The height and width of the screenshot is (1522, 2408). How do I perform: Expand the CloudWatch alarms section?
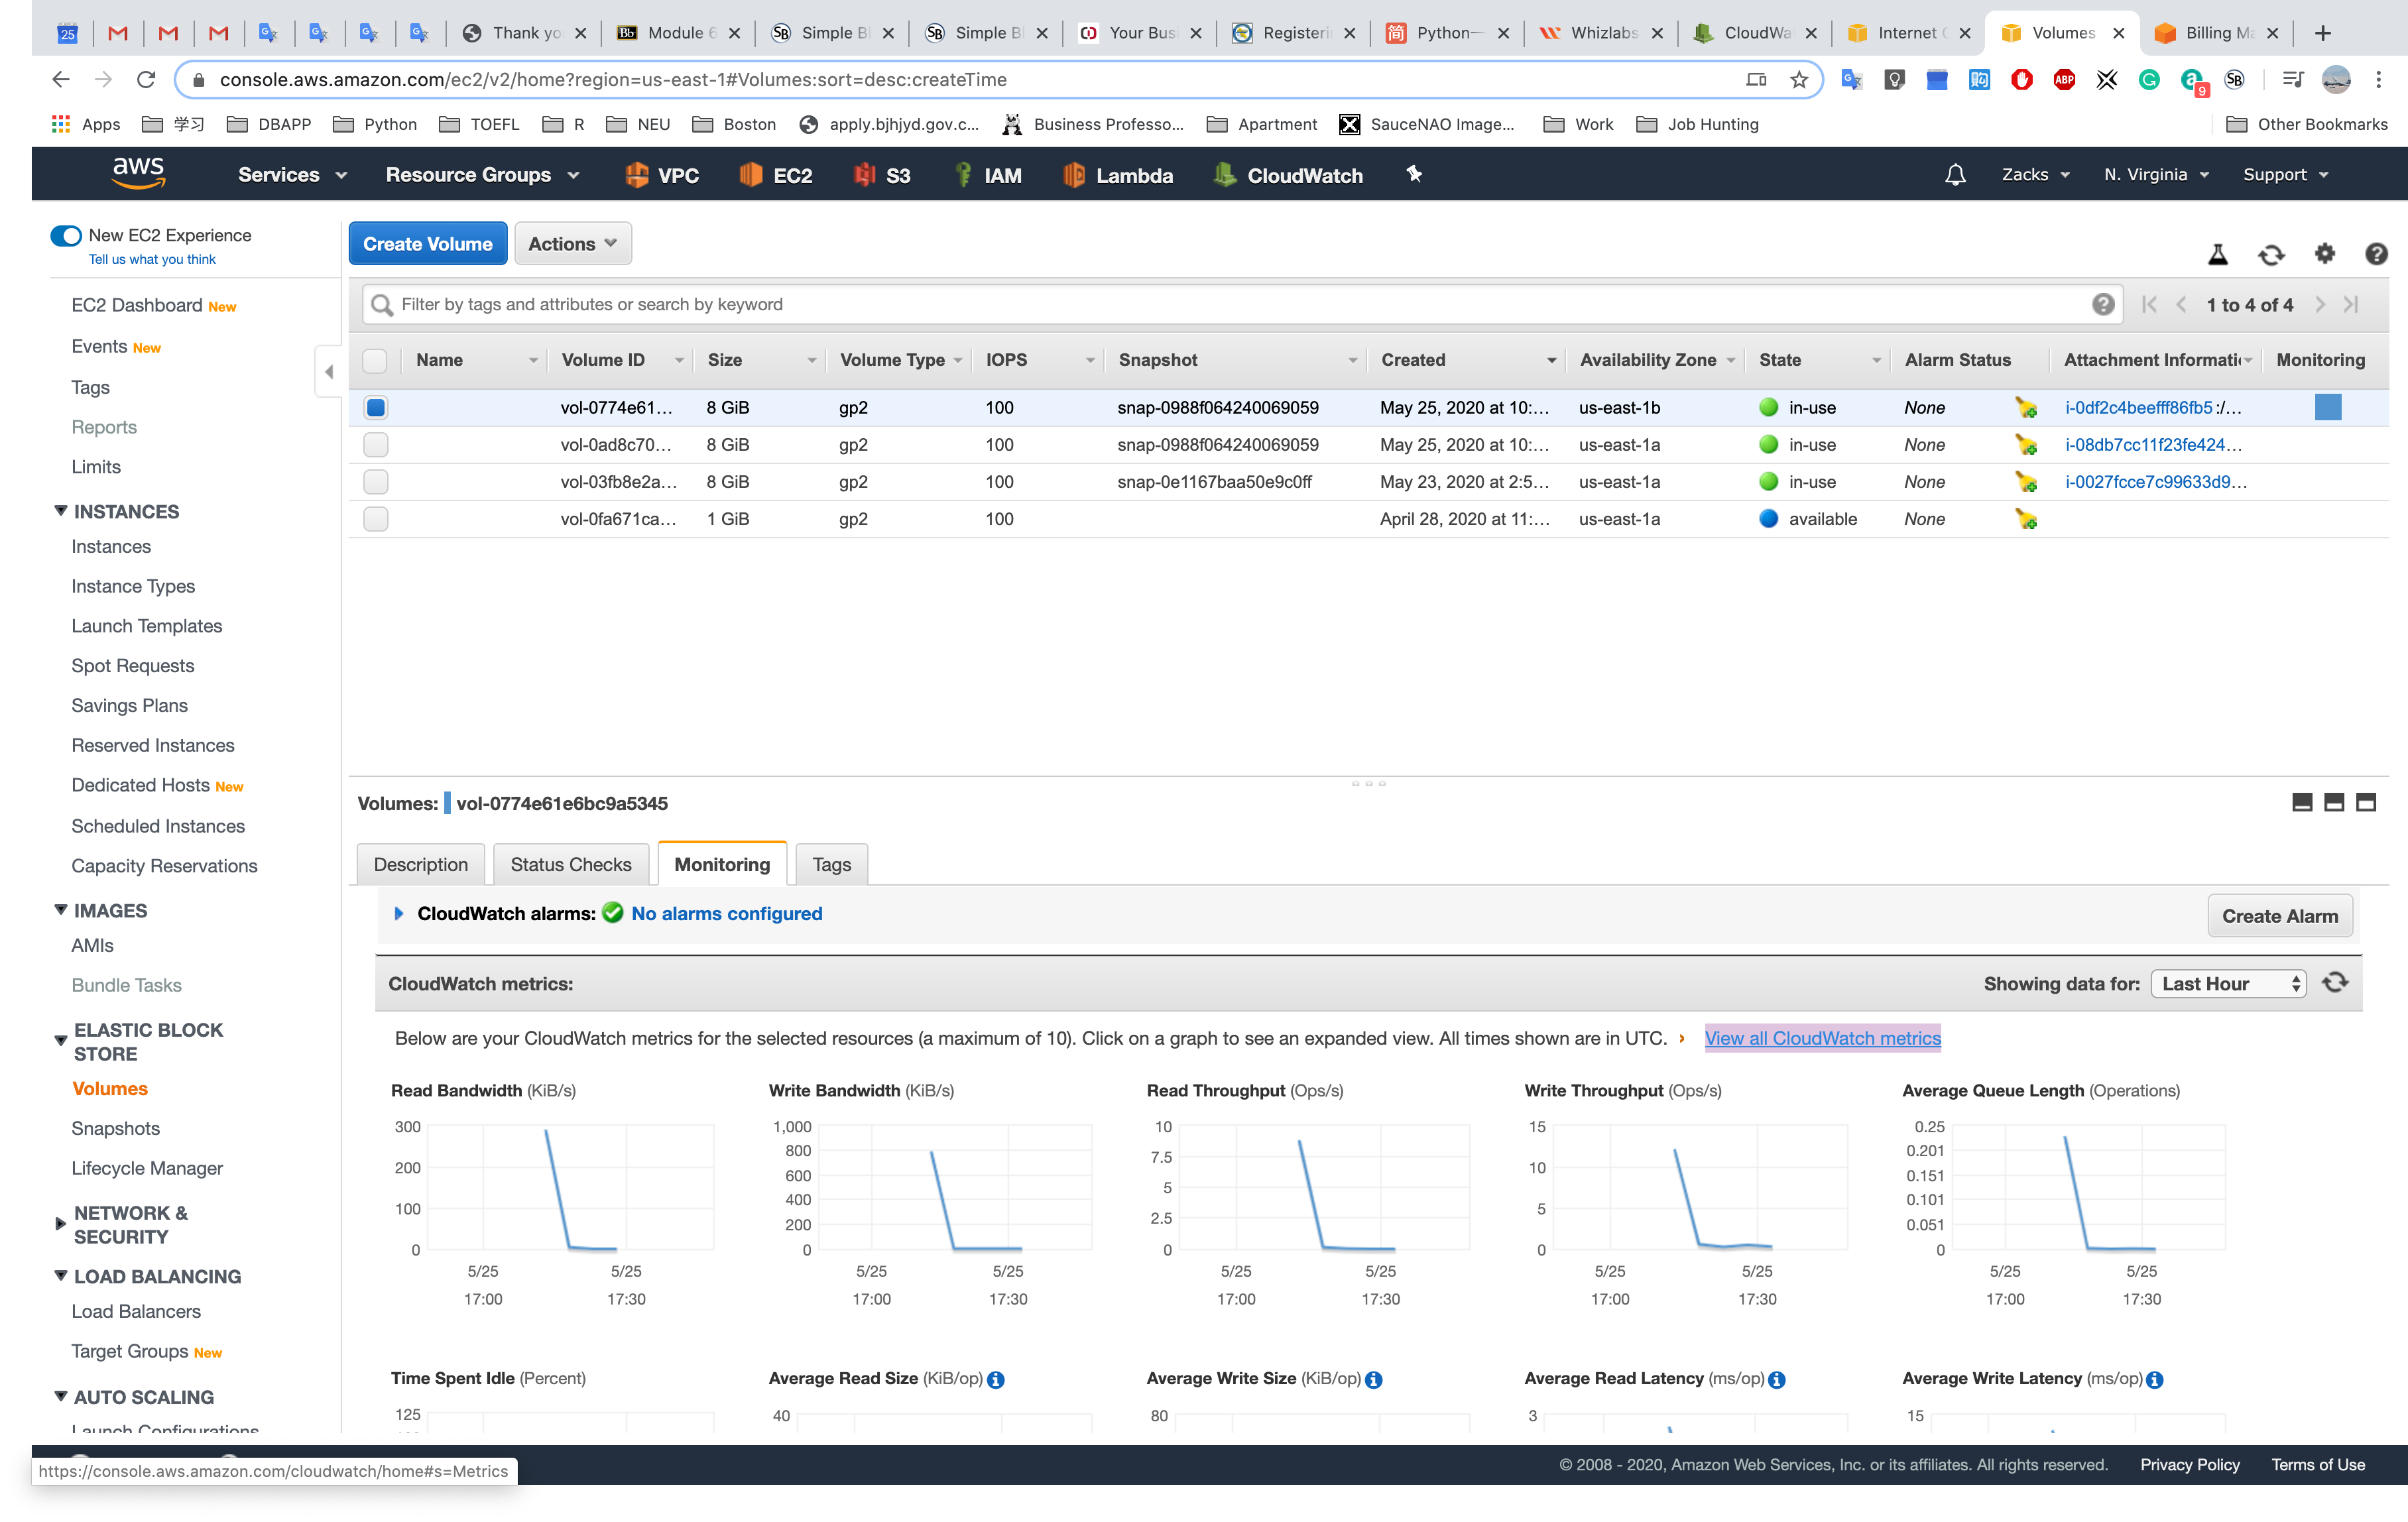point(399,914)
